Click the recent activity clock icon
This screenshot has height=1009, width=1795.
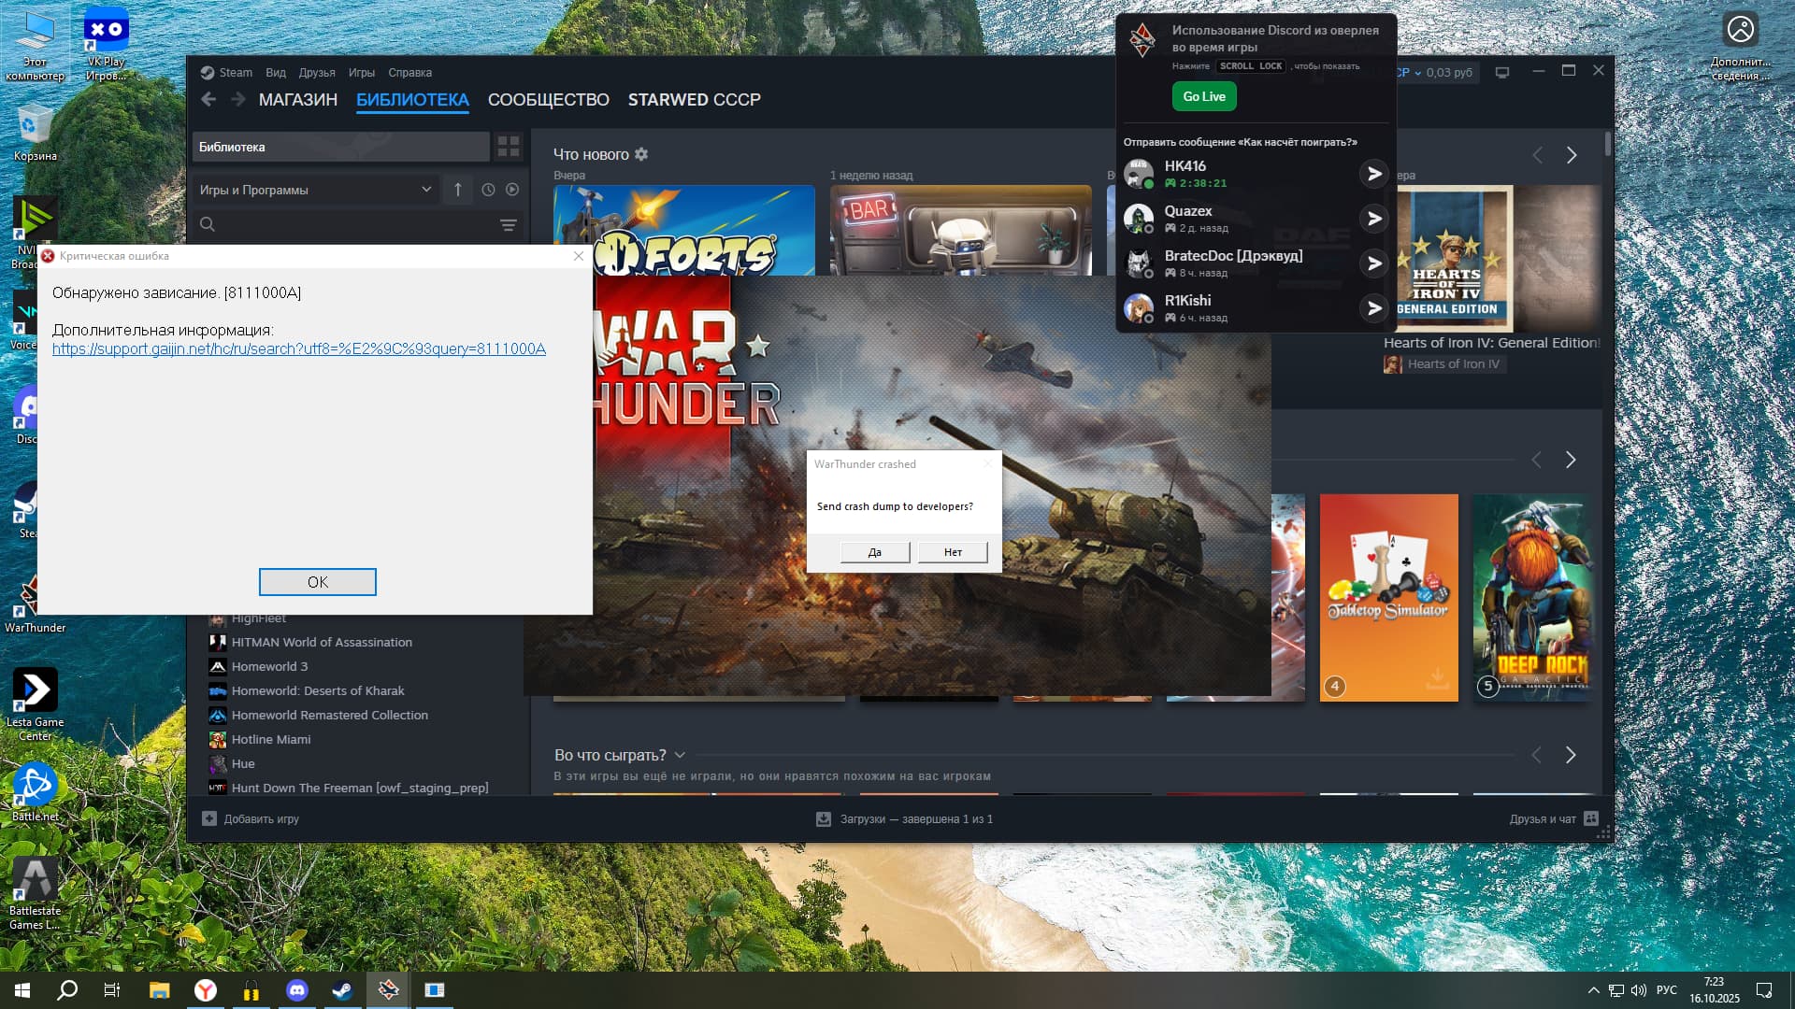click(488, 190)
